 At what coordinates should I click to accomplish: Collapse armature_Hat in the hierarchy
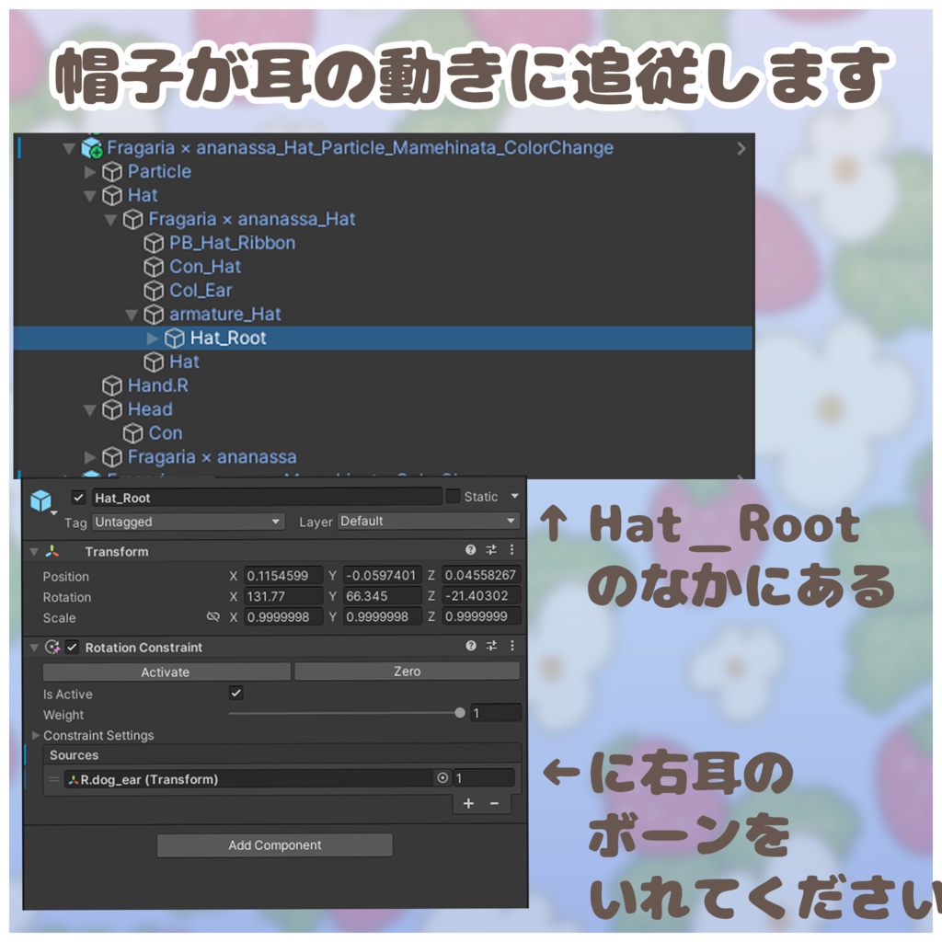(132, 314)
